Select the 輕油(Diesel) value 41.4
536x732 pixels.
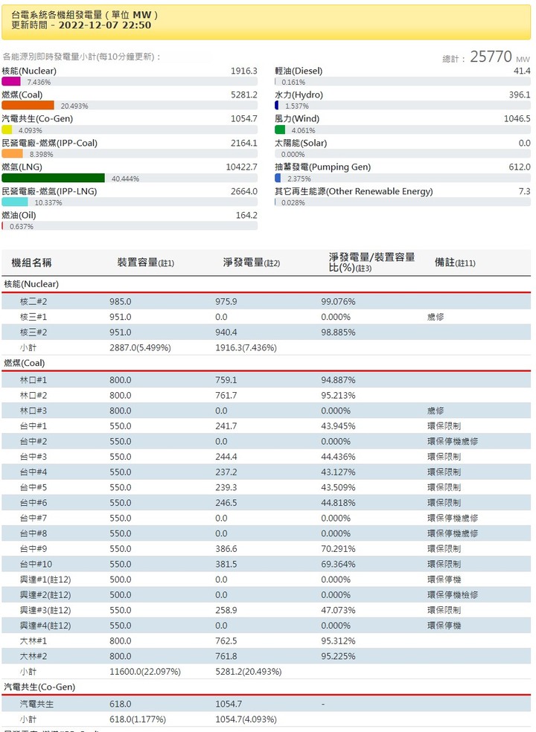click(x=522, y=71)
